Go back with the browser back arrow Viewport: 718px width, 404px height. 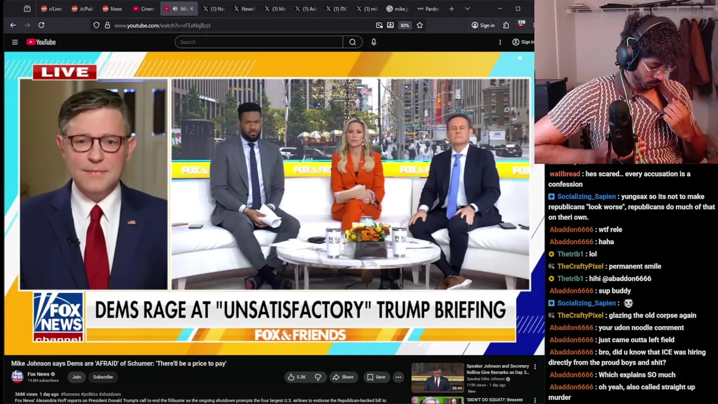13,25
